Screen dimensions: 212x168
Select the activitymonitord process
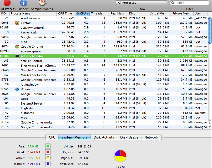(104, 27)
